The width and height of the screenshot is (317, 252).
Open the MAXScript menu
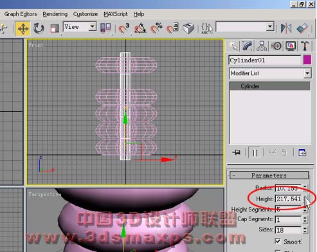tap(116, 14)
